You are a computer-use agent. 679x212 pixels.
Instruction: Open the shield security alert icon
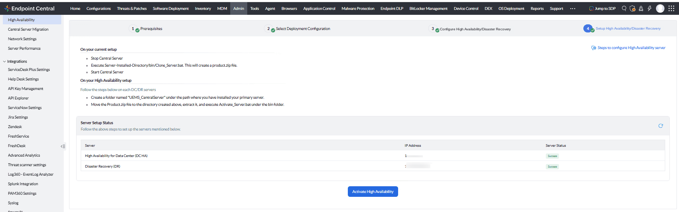pos(633,8)
